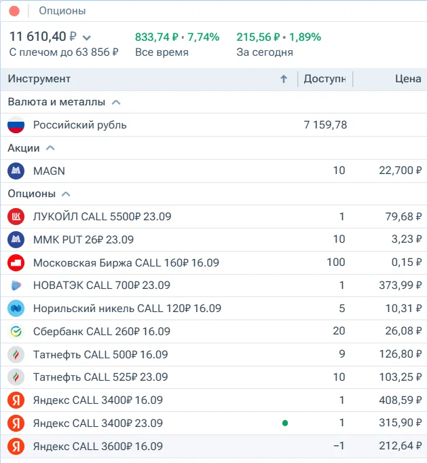Collapse the Опционы section chevron
This screenshot has height=463, width=427.
(66, 194)
